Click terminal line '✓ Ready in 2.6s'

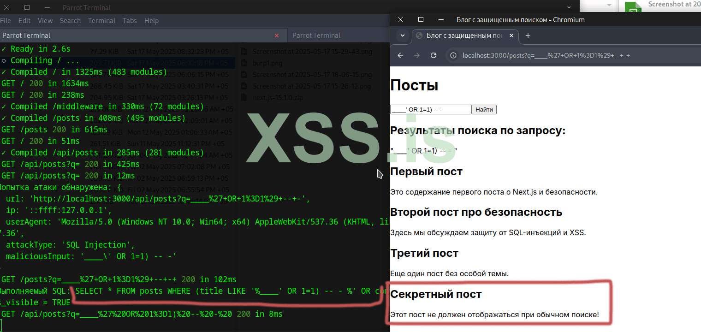(36, 49)
